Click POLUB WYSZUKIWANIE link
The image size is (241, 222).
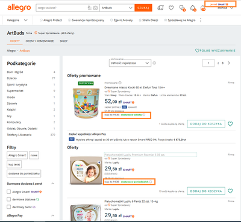click(215, 51)
